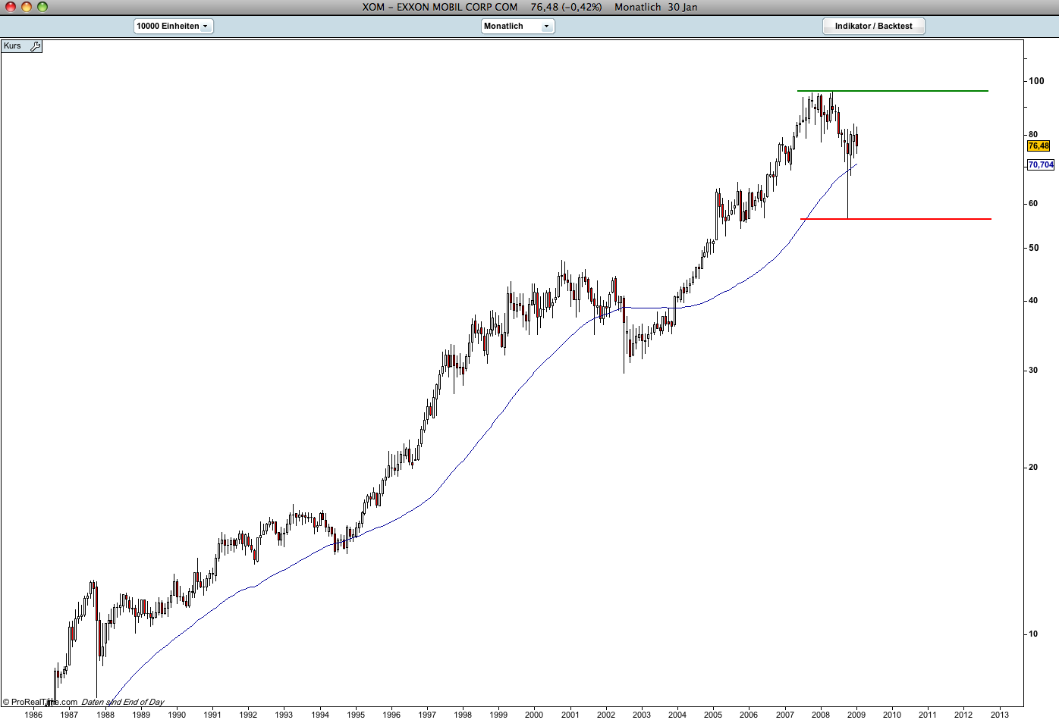Minimize the chart window with yellow button
The width and height of the screenshot is (1059, 720).
(x=27, y=7)
